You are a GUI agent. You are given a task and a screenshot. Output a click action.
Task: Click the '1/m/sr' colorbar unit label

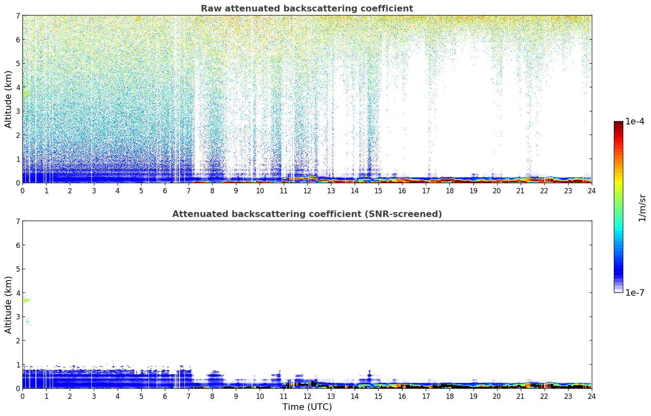[642, 208]
